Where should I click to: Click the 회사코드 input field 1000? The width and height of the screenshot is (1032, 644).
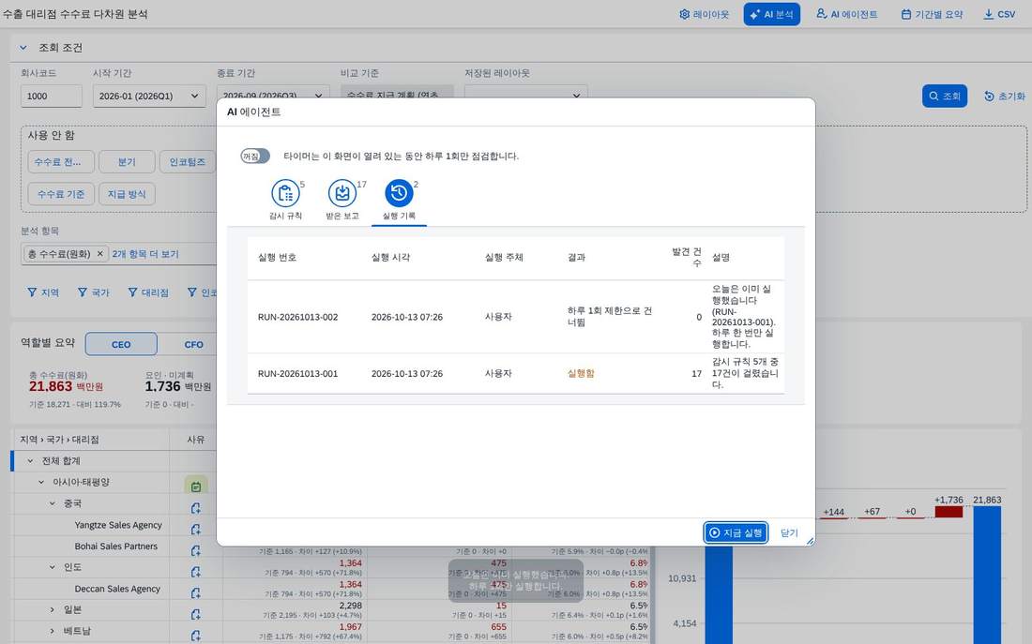pos(52,96)
